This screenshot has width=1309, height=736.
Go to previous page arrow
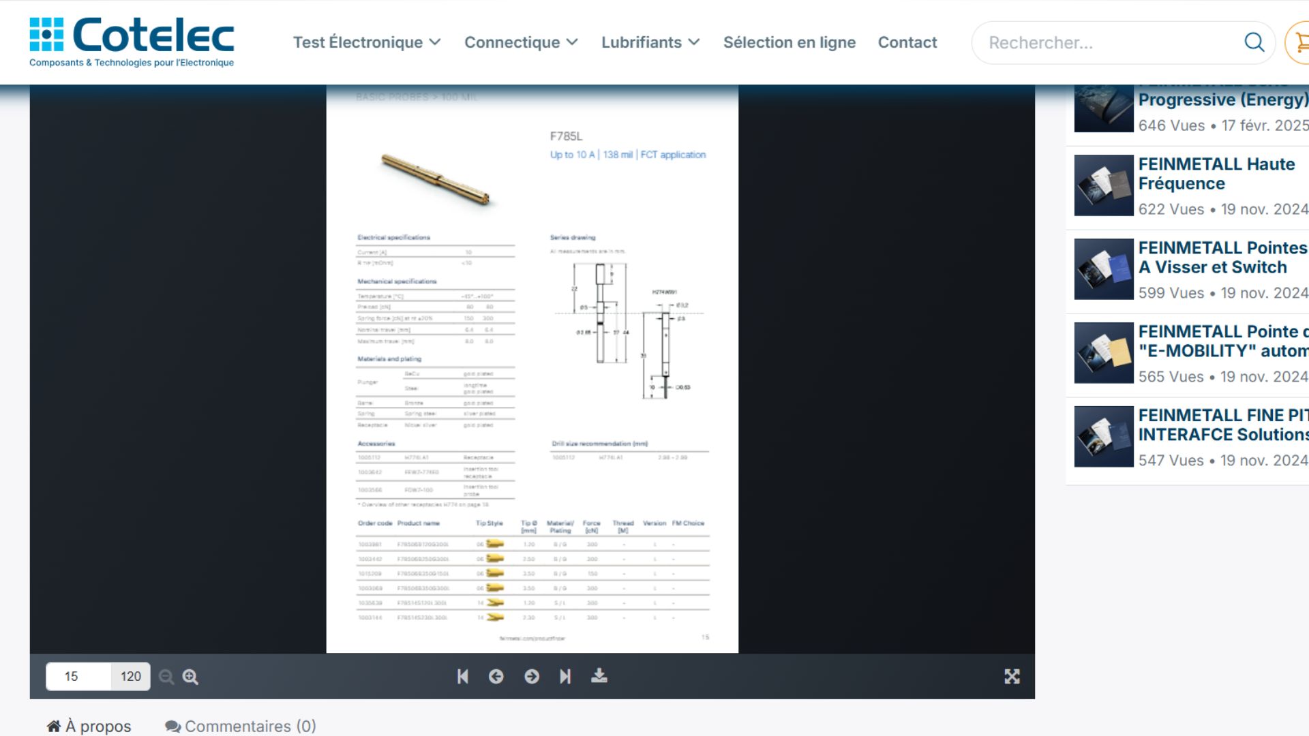pos(496,676)
